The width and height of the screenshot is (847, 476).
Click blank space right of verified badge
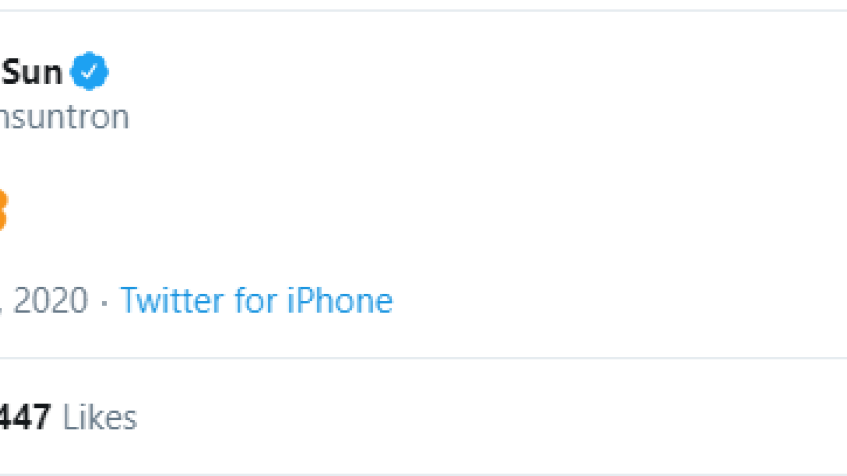pos(476,71)
